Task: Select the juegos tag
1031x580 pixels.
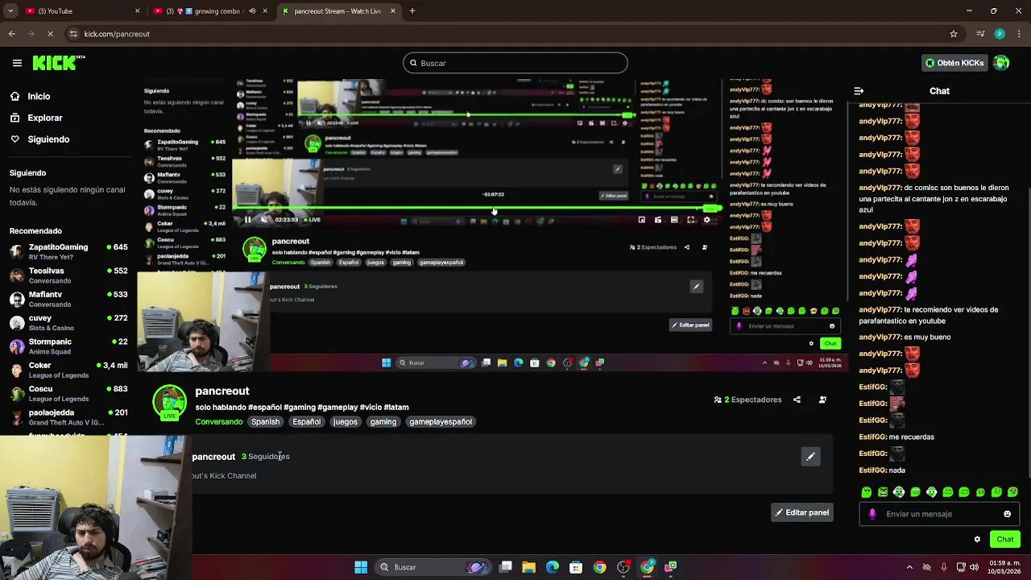Action: point(346,421)
